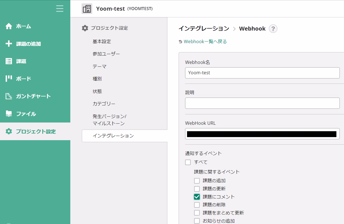Viewport: 344px width, 224px height.
Task: Go back via Webhook一覧へ戻る link
Action: [x=205, y=41]
